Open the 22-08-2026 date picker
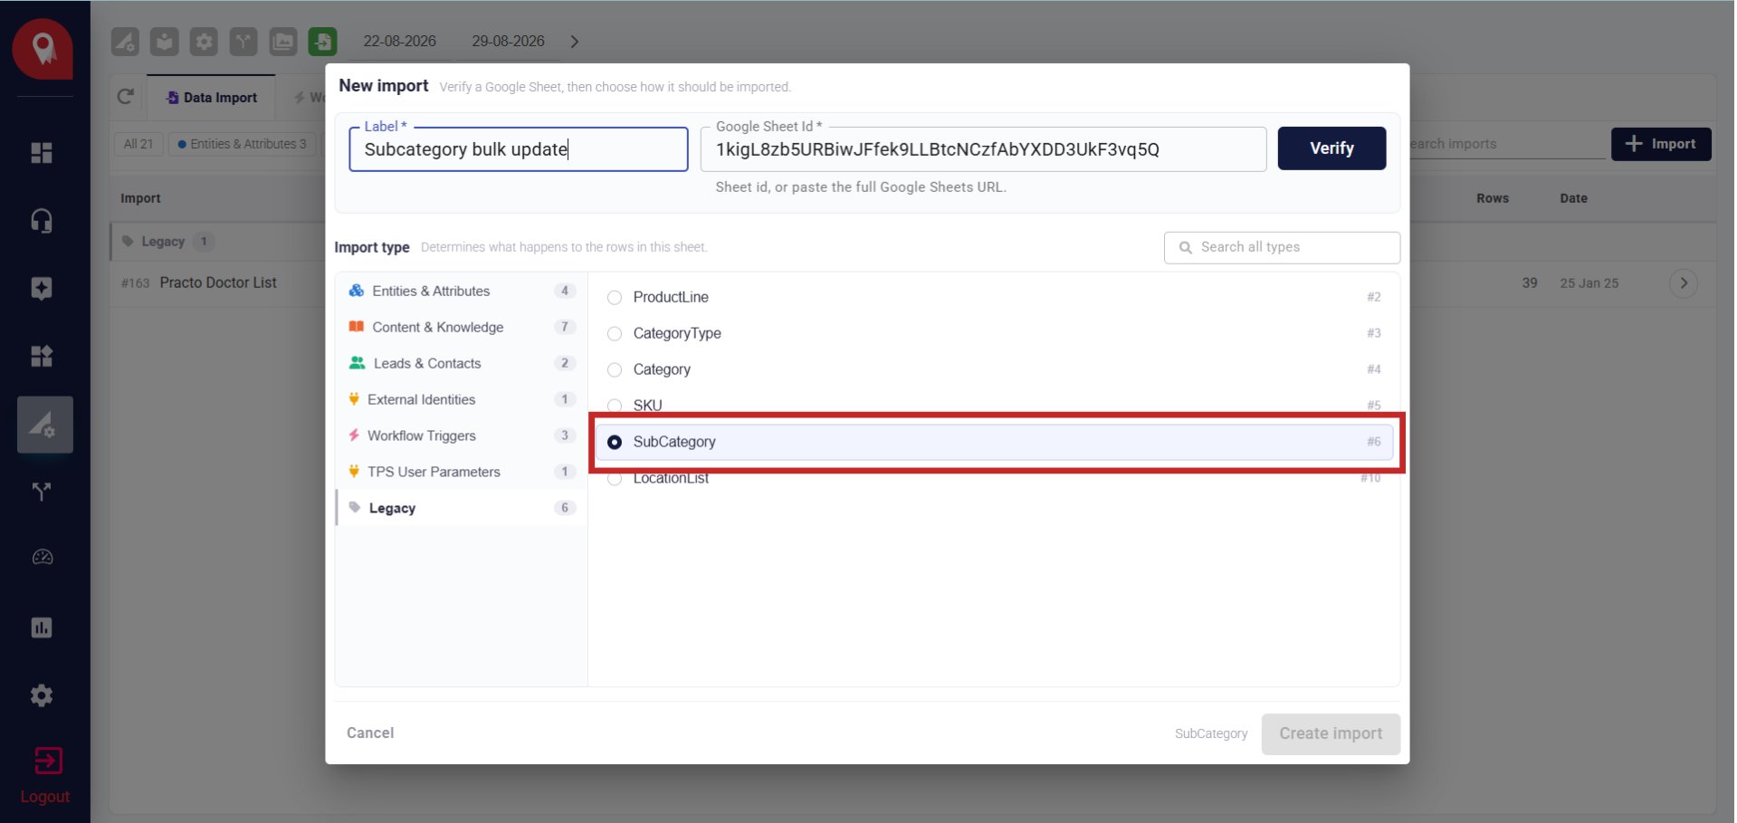This screenshot has width=1737, height=823. pos(399,42)
